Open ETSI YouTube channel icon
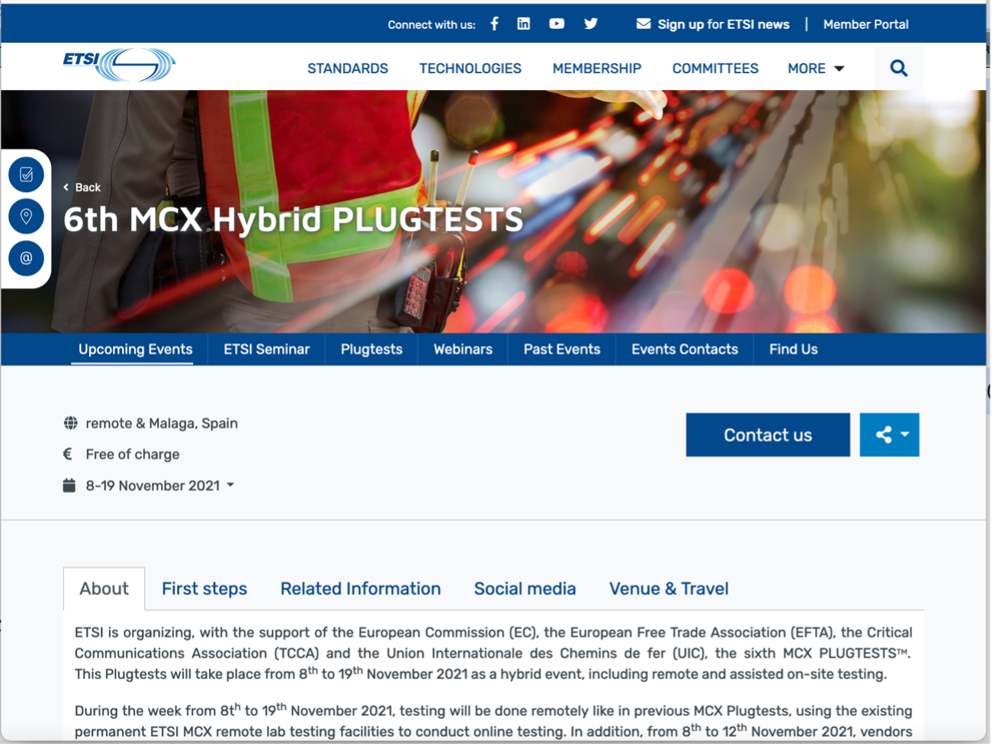992x747 pixels. pyautogui.click(x=557, y=24)
